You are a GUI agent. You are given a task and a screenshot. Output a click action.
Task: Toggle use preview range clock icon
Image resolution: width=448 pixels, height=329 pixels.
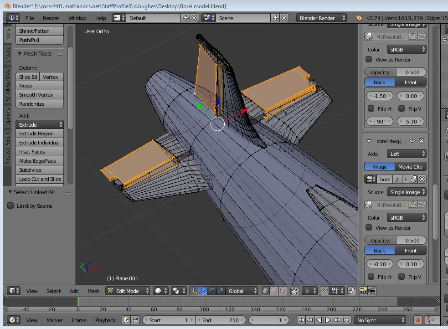click(126, 320)
